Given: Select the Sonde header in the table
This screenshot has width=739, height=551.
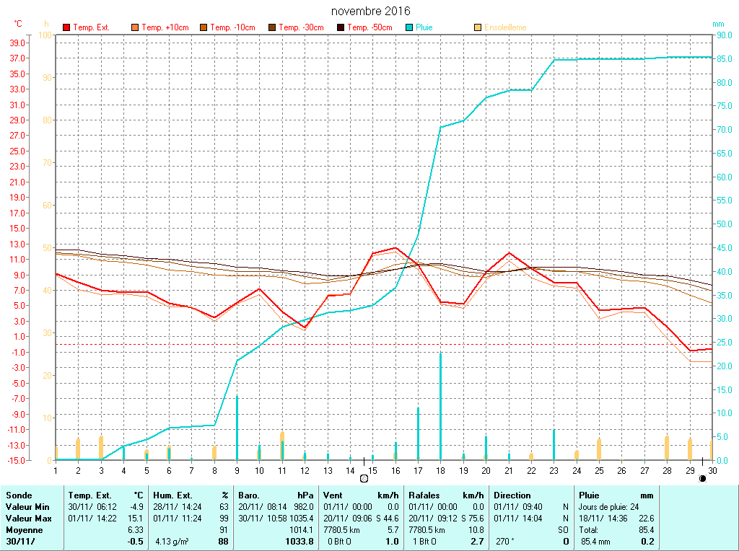Looking at the screenshot, I should coord(19,495).
